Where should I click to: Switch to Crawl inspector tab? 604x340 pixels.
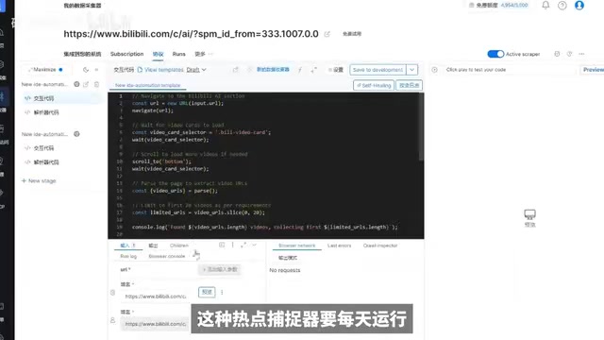(380, 246)
